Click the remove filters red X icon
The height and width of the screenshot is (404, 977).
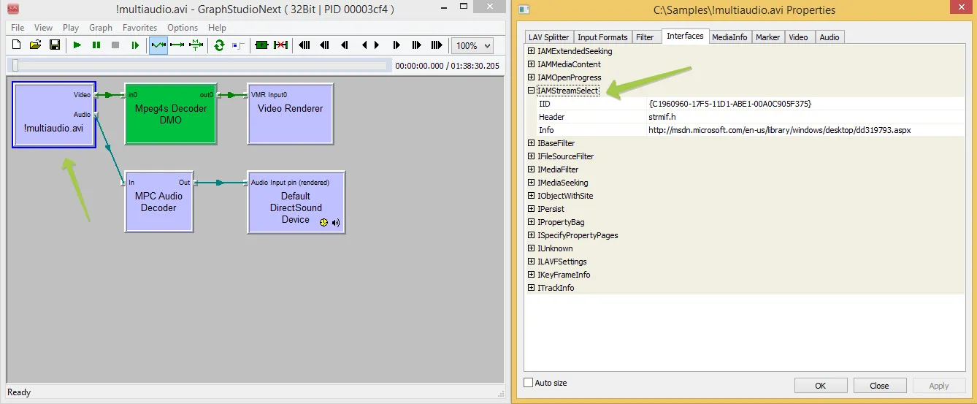tap(280, 45)
